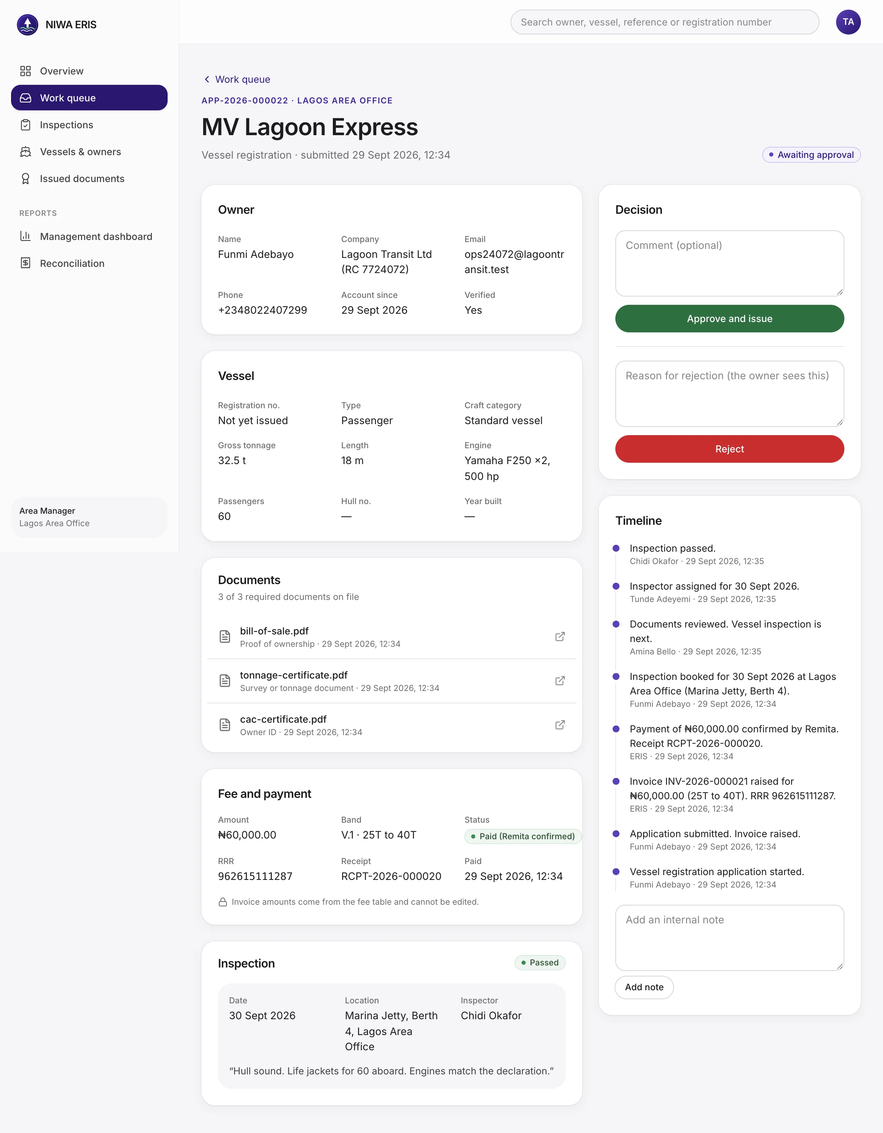Open tonnage-certificate.pdf via external link icon

[x=559, y=681]
